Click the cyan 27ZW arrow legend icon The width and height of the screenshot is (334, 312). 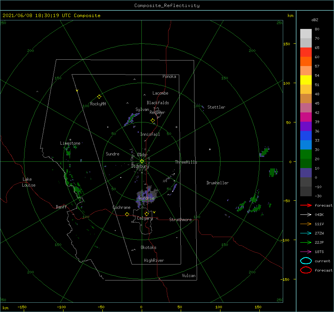click(306, 233)
